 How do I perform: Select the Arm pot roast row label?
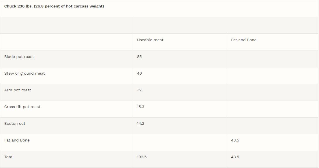click(18, 90)
